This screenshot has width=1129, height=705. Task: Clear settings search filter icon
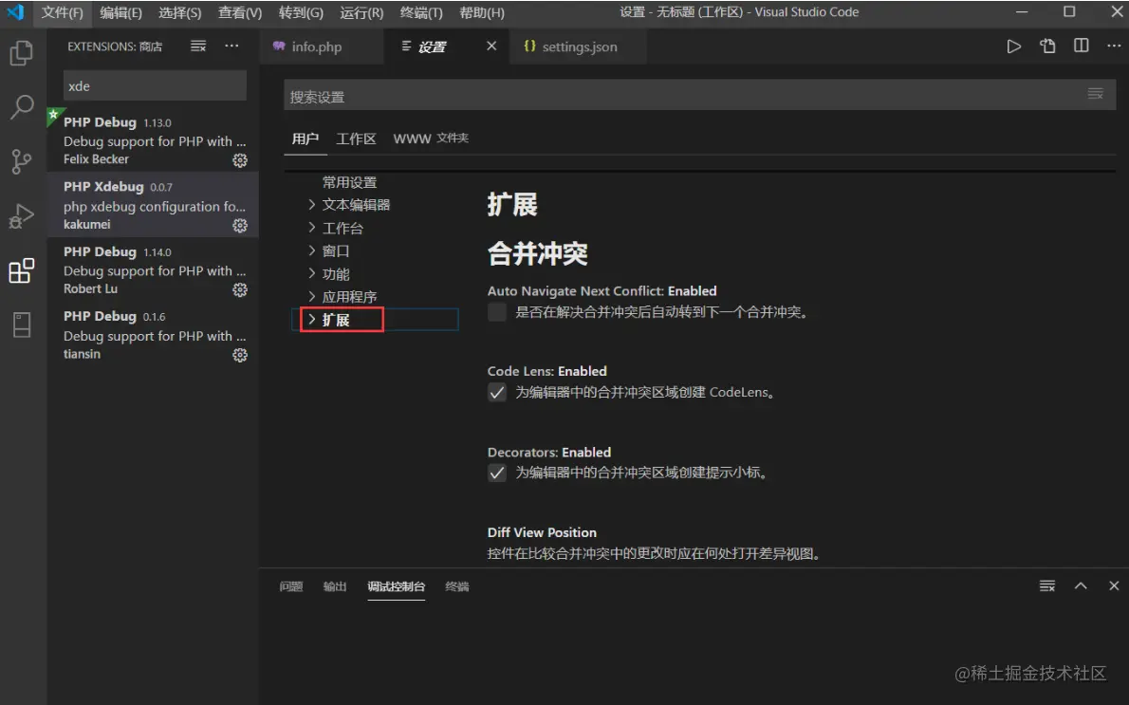pyautogui.click(x=1095, y=94)
